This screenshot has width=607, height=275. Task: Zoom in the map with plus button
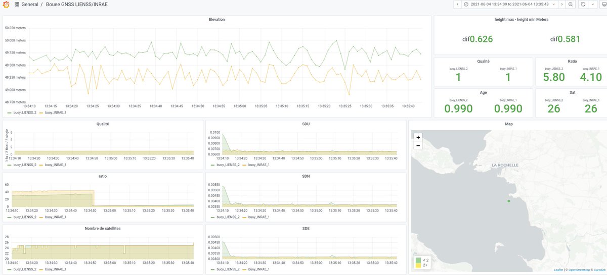(x=418, y=137)
